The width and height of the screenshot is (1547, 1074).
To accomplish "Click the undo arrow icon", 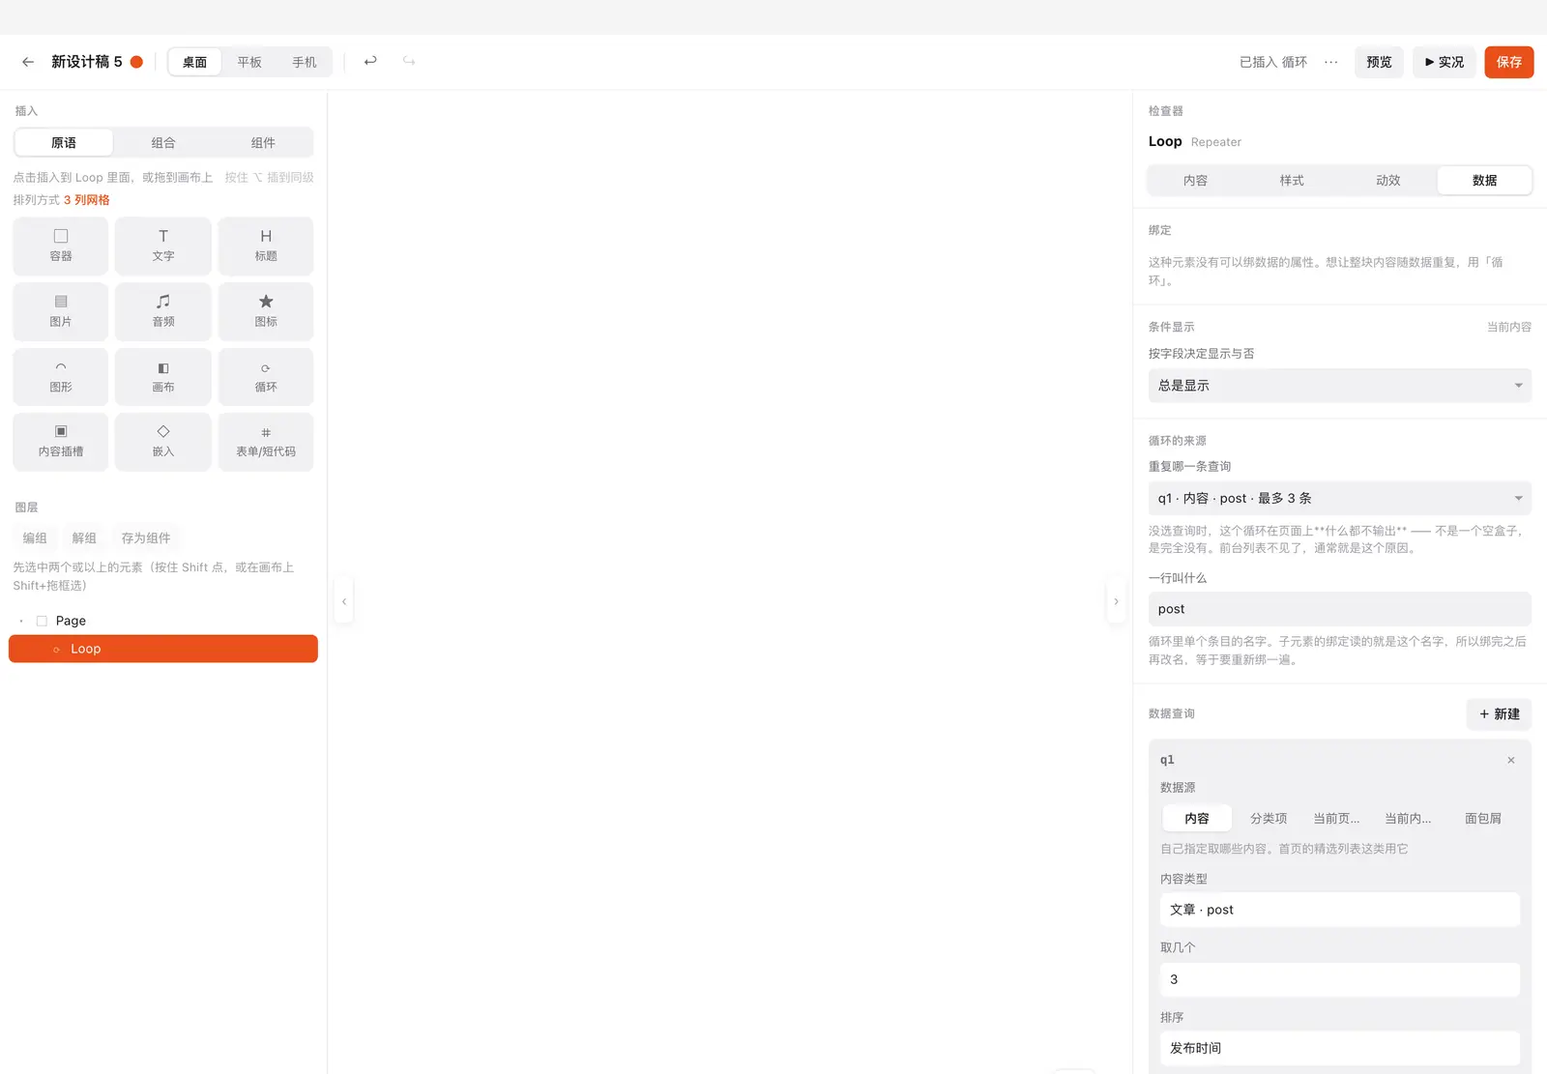I will (370, 61).
